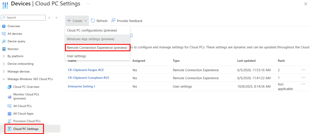The width and height of the screenshot is (311, 134).
Task: Click Not applicable rank cell
Action: coord(285,87)
